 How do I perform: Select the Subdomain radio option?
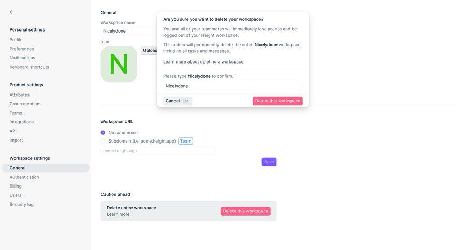pyautogui.click(x=103, y=141)
